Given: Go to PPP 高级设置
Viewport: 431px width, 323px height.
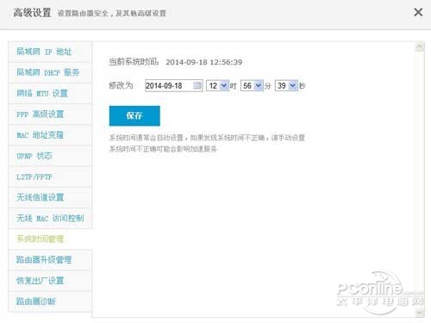Looking at the screenshot, I should tap(50, 115).
